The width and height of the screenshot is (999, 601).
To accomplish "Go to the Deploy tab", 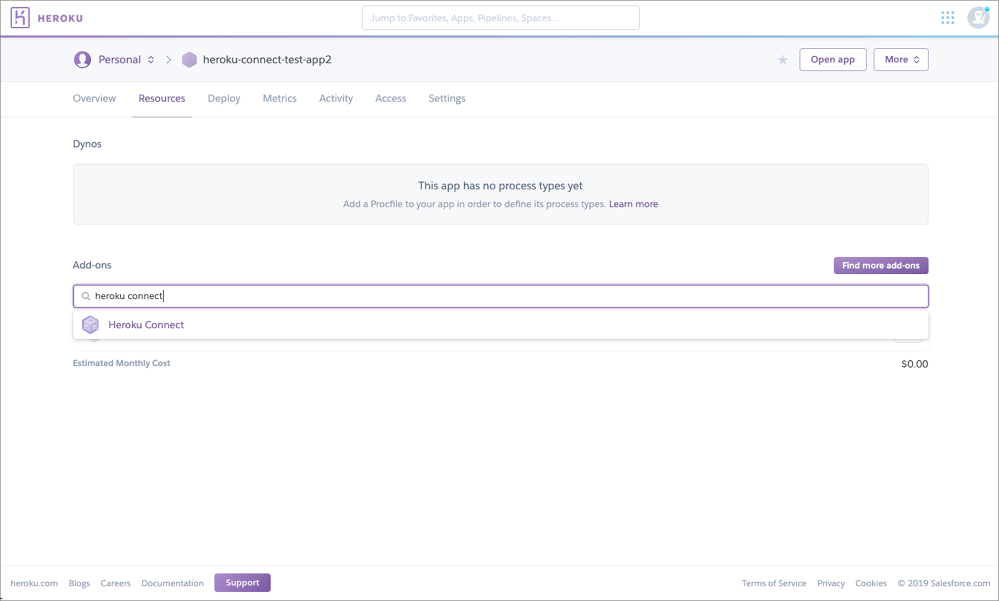I will 224,98.
